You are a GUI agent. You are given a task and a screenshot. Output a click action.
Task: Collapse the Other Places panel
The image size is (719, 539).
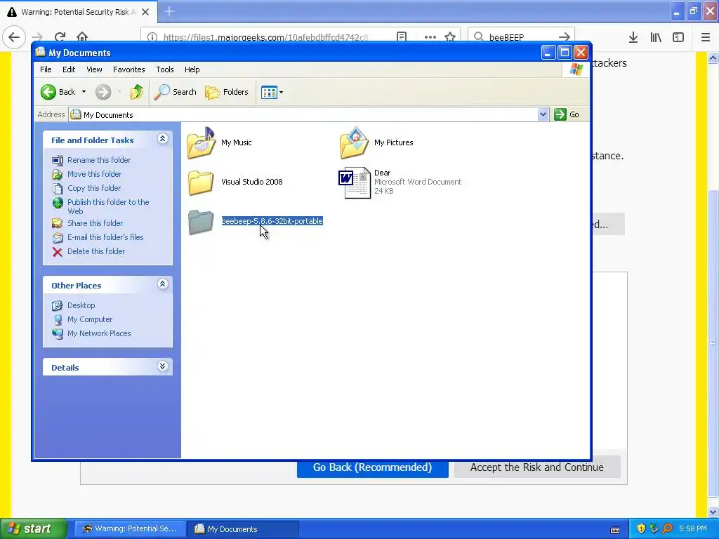(162, 284)
